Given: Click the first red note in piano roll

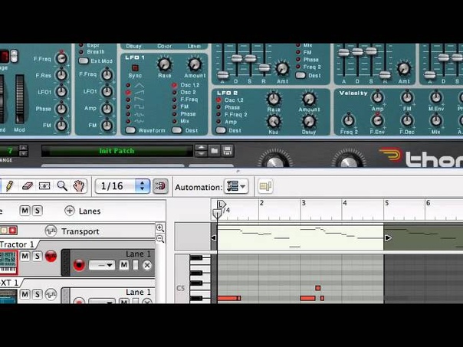Looking at the screenshot, I should point(229,298).
